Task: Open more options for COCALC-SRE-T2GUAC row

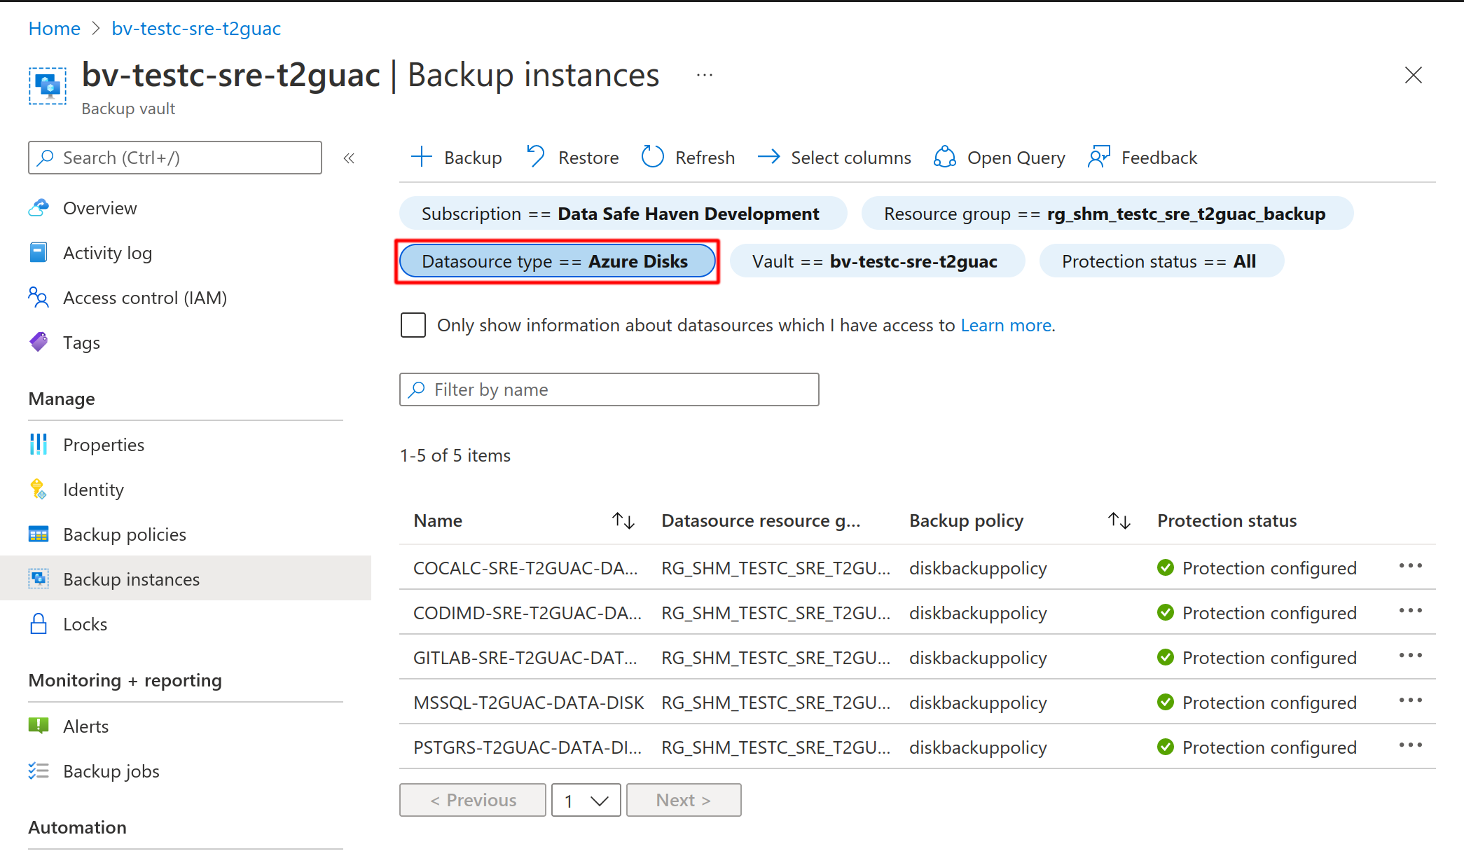Action: (x=1410, y=566)
